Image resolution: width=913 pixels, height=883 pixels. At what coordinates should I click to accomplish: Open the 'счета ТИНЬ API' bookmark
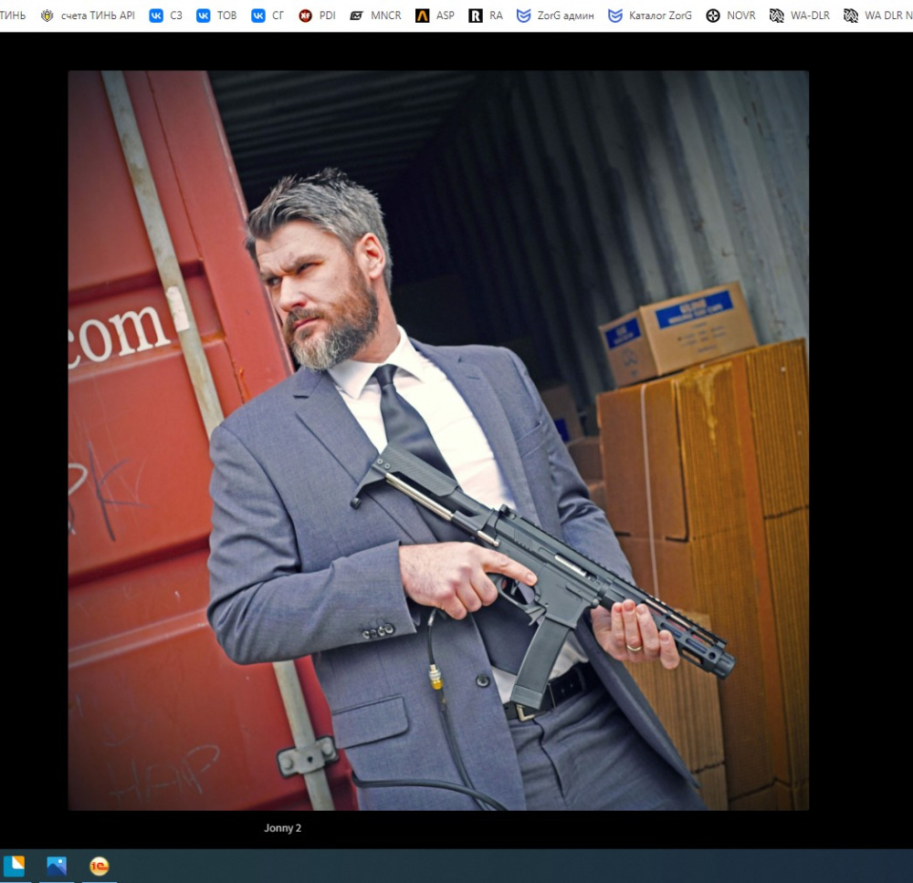point(88,16)
